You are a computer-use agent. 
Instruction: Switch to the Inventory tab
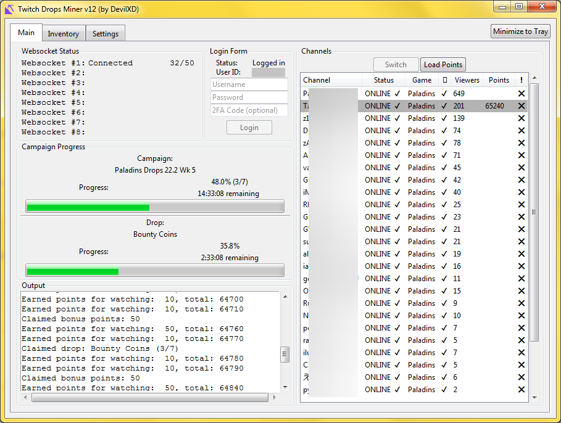63,33
